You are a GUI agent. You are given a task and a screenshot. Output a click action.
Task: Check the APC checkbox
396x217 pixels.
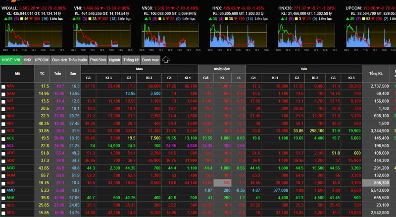point(3,206)
